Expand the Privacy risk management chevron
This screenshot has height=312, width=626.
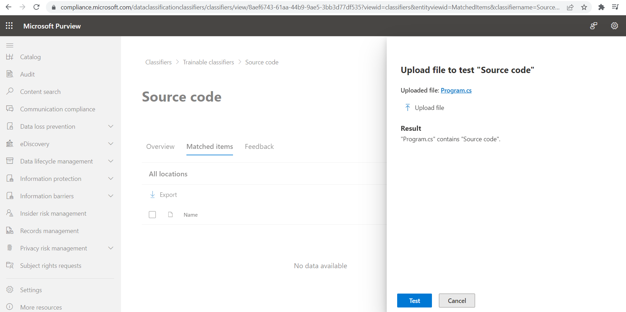pos(111,248)
